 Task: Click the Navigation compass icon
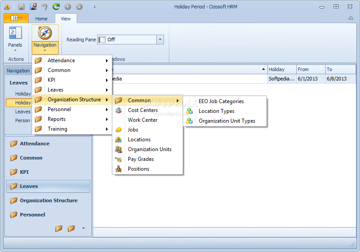[45, 33]
